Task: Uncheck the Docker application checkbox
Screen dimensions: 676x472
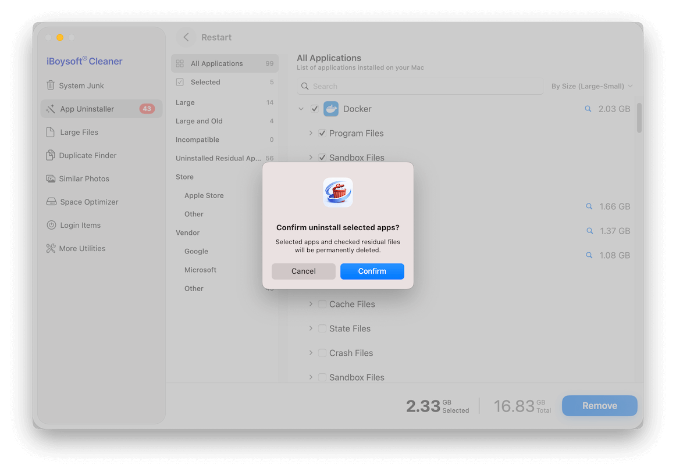Action: click(315, 108)
